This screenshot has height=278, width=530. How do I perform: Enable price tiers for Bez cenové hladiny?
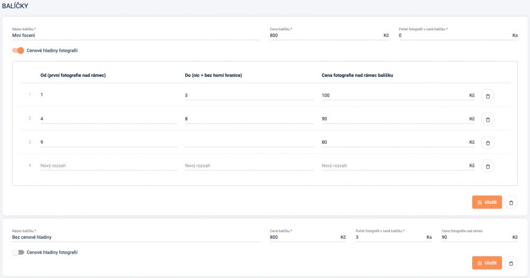(18, 253)
